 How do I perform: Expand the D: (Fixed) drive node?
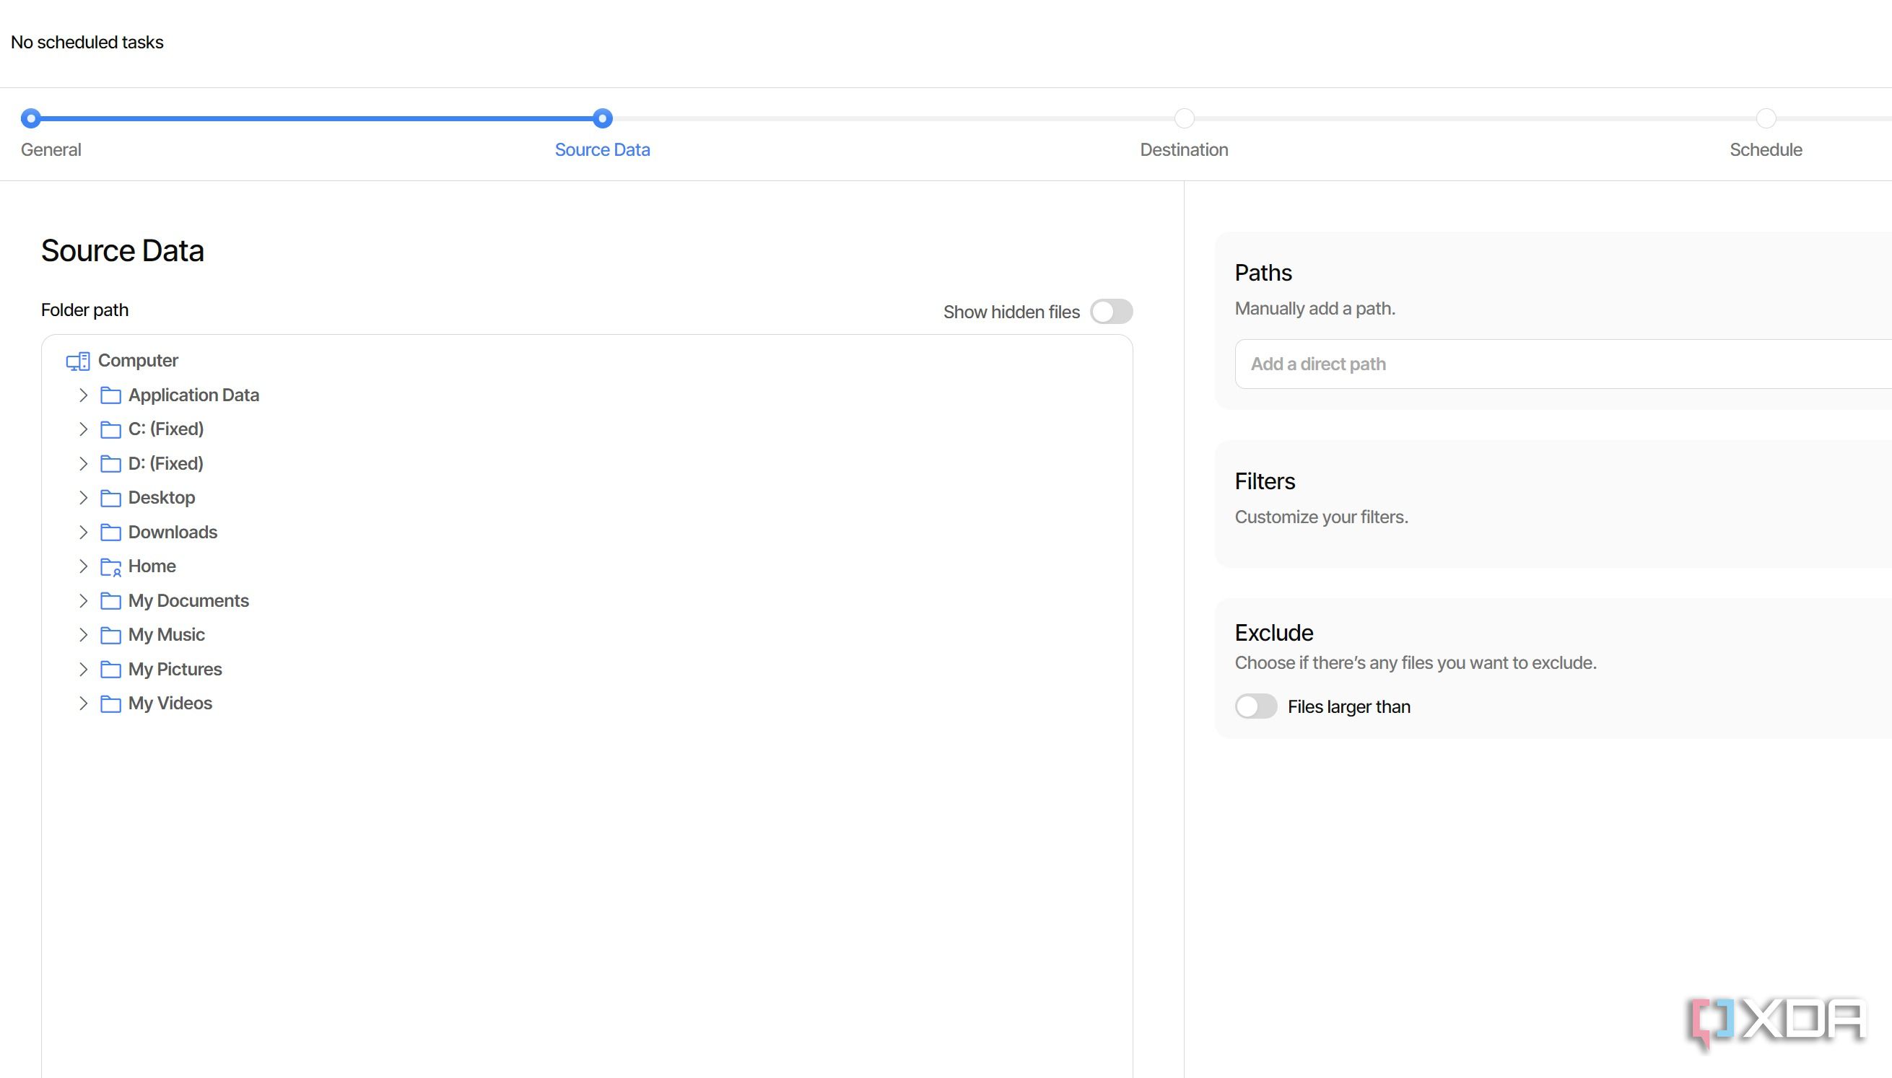(x=83, y=463)
